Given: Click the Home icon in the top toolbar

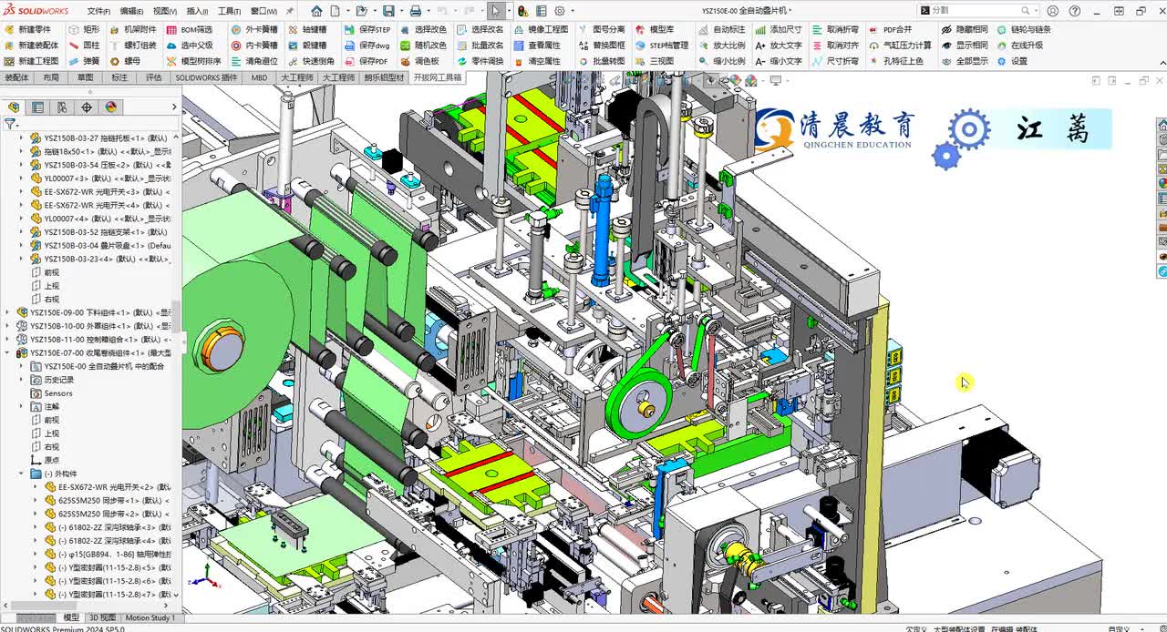Looking at the screenshot, I should click(316, 11).
